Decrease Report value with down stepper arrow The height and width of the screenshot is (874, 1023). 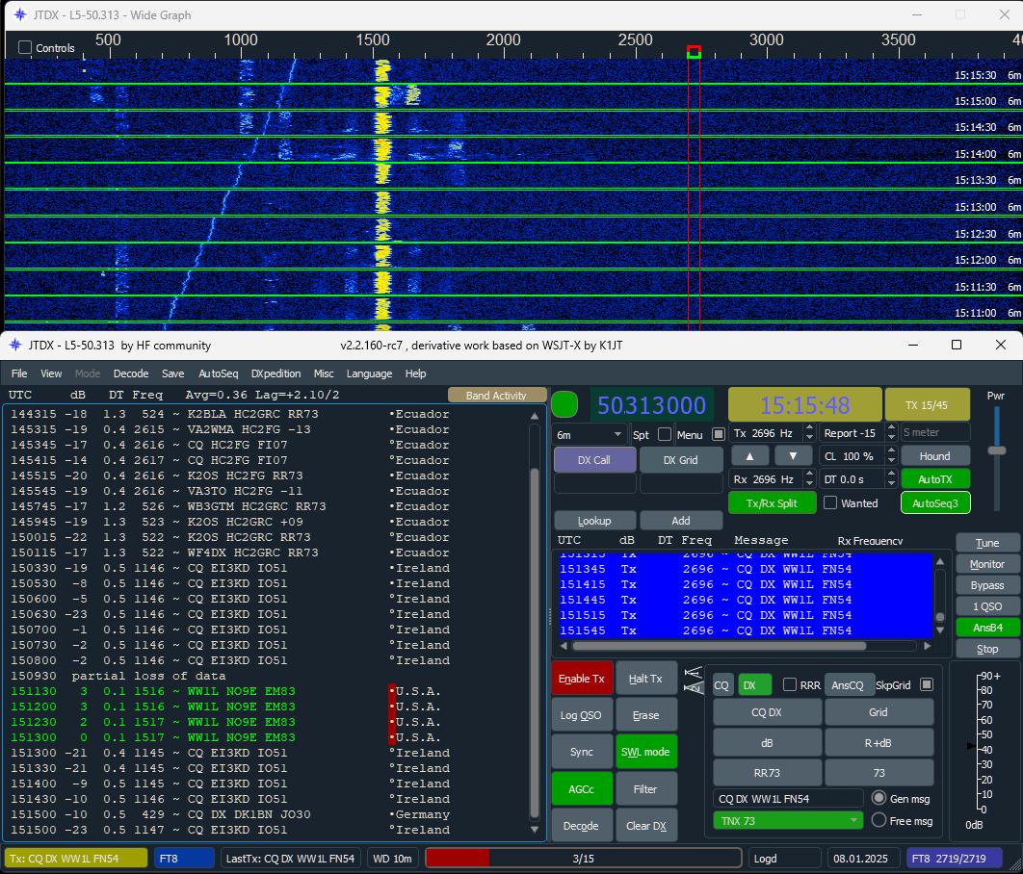pyautogui.click(x=891, y=437)
